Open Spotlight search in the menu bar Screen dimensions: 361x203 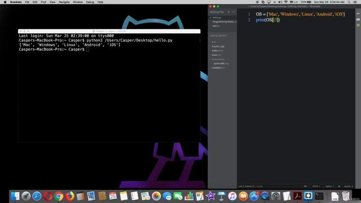(x=349, y=2)
